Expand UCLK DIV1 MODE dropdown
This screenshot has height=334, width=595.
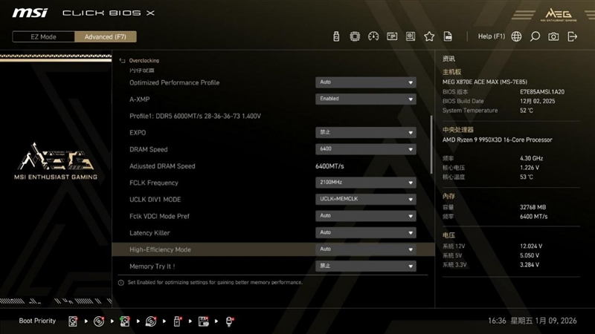coord(366,199)
